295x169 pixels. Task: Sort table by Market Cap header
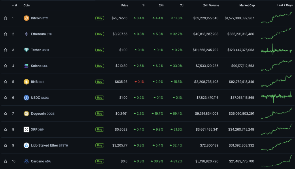[247, 5]
